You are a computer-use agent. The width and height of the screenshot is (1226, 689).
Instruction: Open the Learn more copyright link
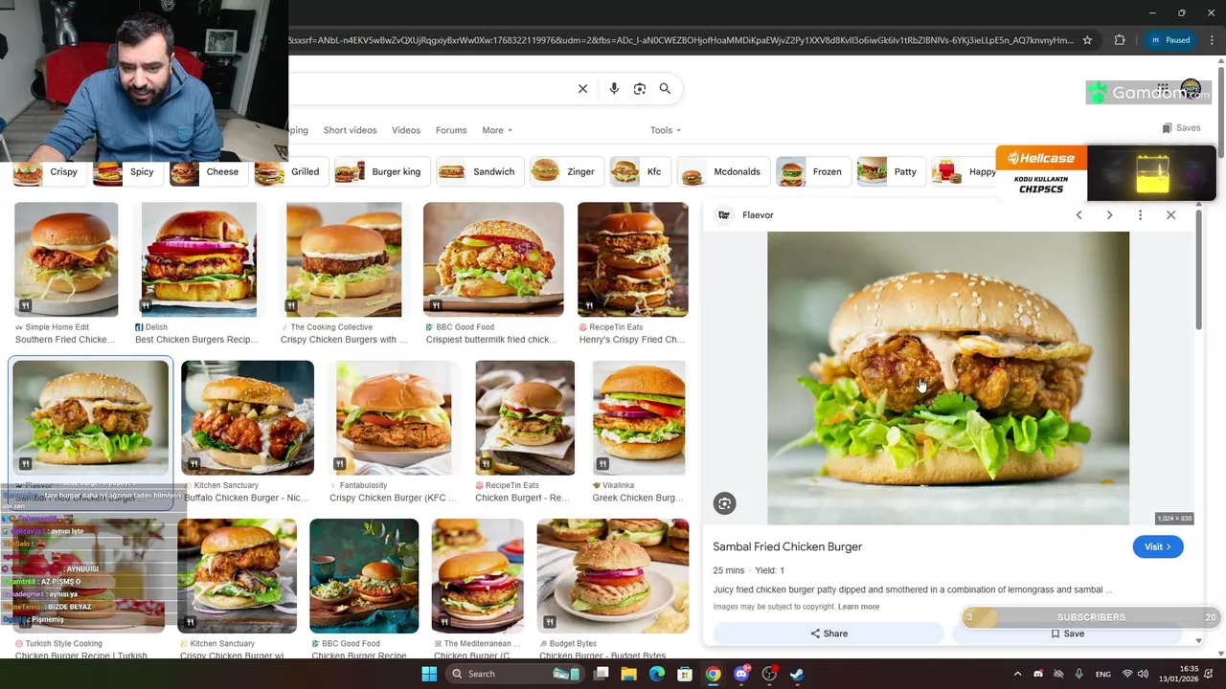[x=858, y=607]
